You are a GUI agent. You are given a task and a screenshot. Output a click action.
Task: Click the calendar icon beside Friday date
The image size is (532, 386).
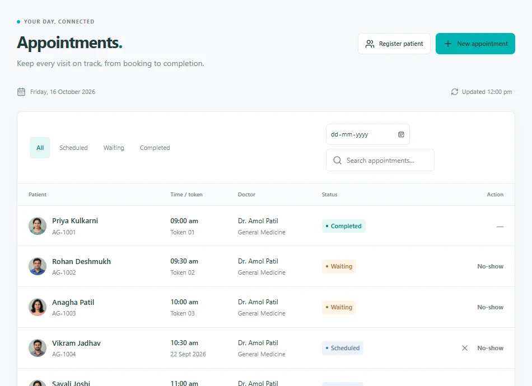click(x=21, y=92)
